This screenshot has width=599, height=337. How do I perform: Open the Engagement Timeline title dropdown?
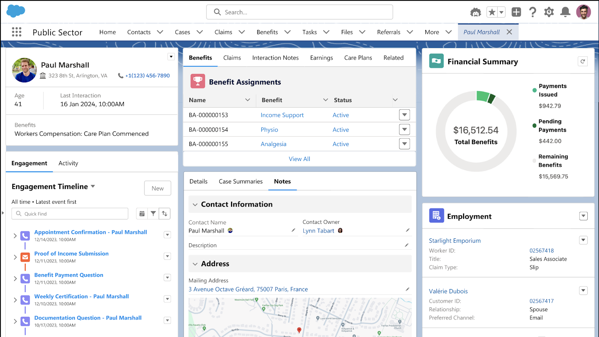pos(93,186)
